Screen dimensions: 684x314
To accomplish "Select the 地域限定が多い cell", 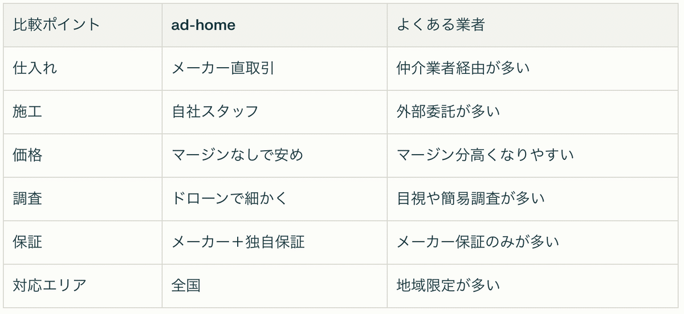I will [448, 285].
